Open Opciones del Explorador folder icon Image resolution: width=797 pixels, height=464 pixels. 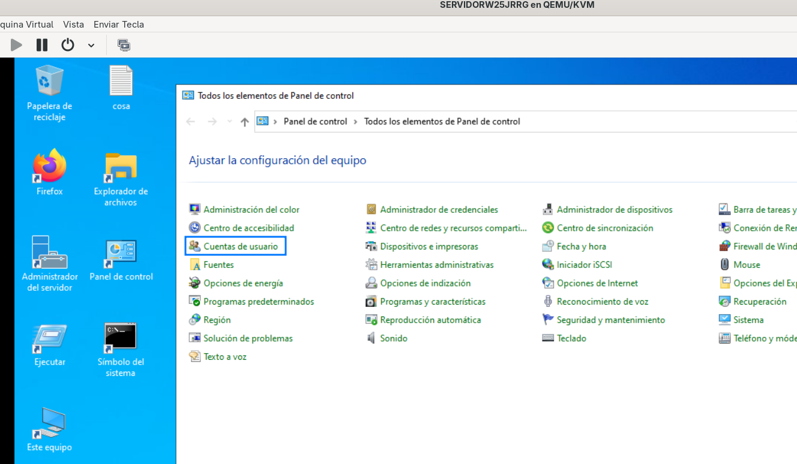coord(724,283)
